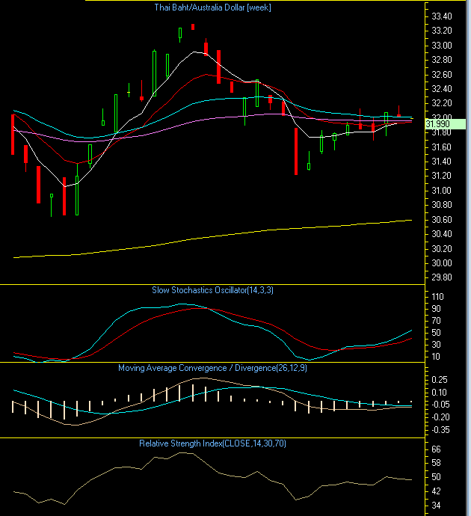Click the large red candle dropping to 31.20
This screenshot has height=516, width=471.
(x=295, y=151)
